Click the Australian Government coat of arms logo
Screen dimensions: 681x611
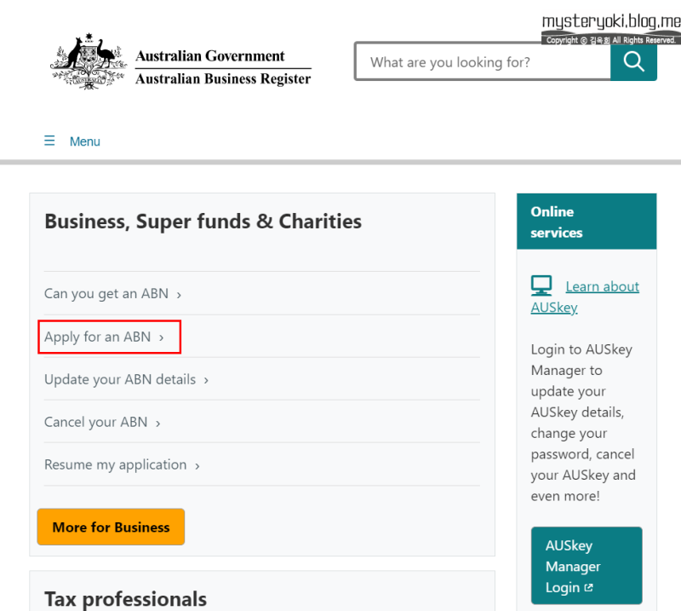pos(87,62)
